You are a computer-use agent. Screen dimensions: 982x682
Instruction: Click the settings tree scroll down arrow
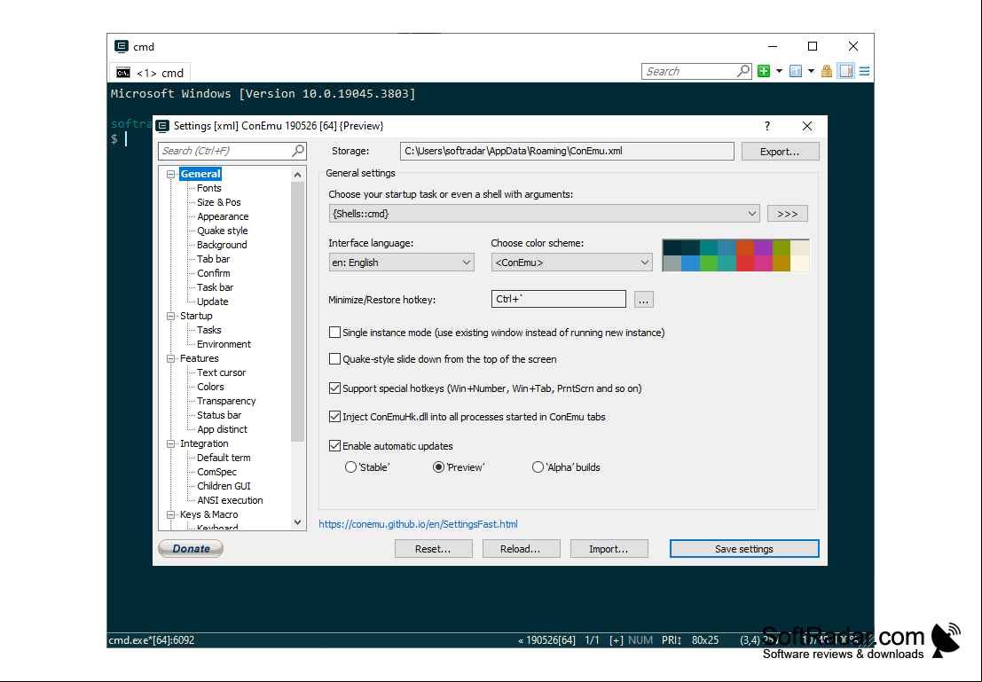point(297,522)
